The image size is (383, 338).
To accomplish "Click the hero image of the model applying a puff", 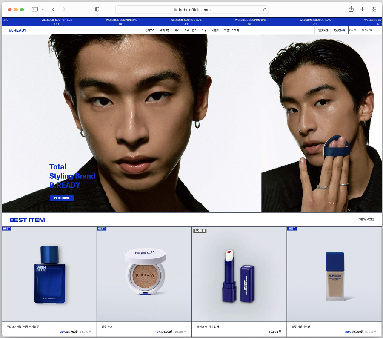I will [x=322, y=123].
